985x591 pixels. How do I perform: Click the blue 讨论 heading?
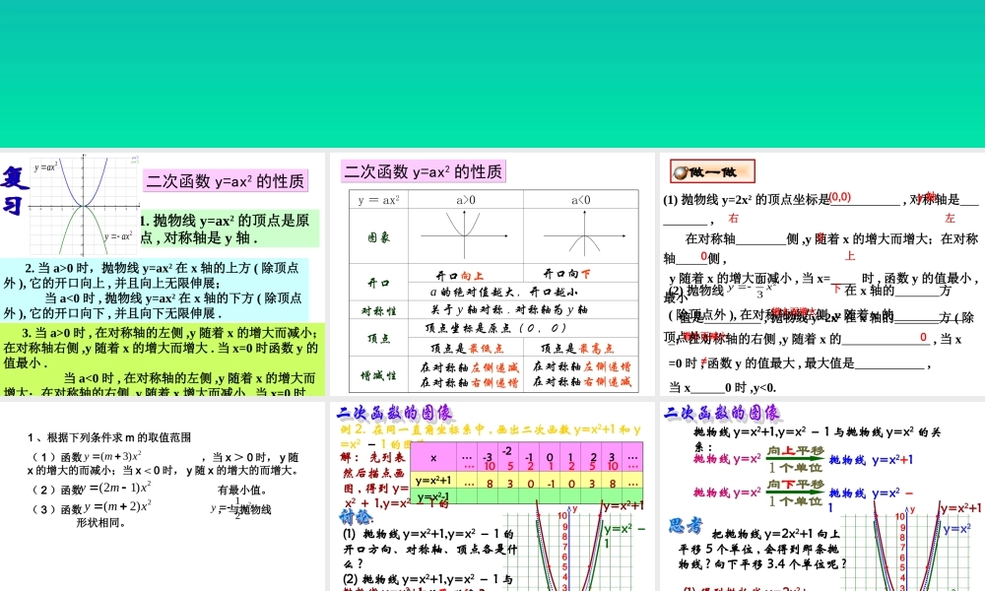pyautogui.click(x=356, y=517)
